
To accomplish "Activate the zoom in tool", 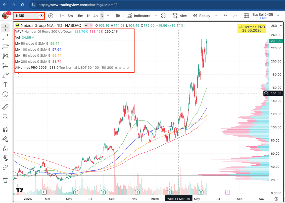I will click(6, 116).
